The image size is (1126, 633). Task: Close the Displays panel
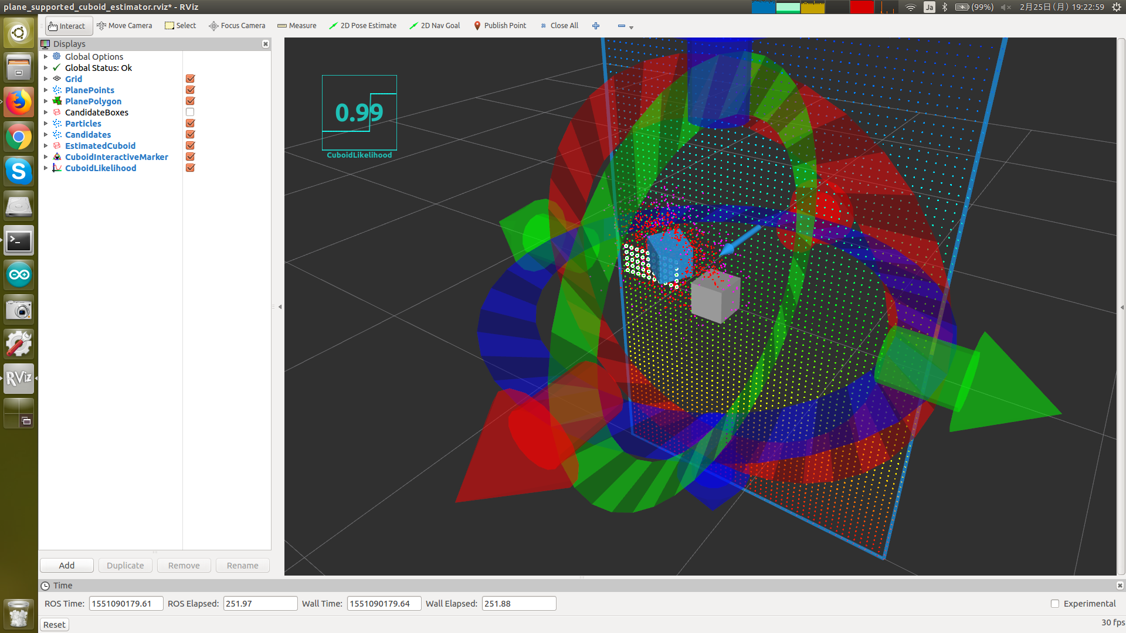pos(266,44)
